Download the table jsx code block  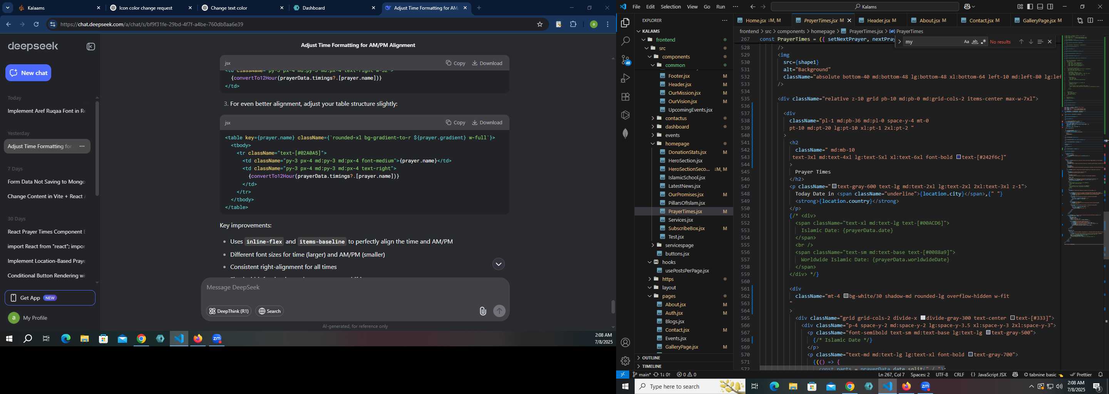tap(487, 123)
